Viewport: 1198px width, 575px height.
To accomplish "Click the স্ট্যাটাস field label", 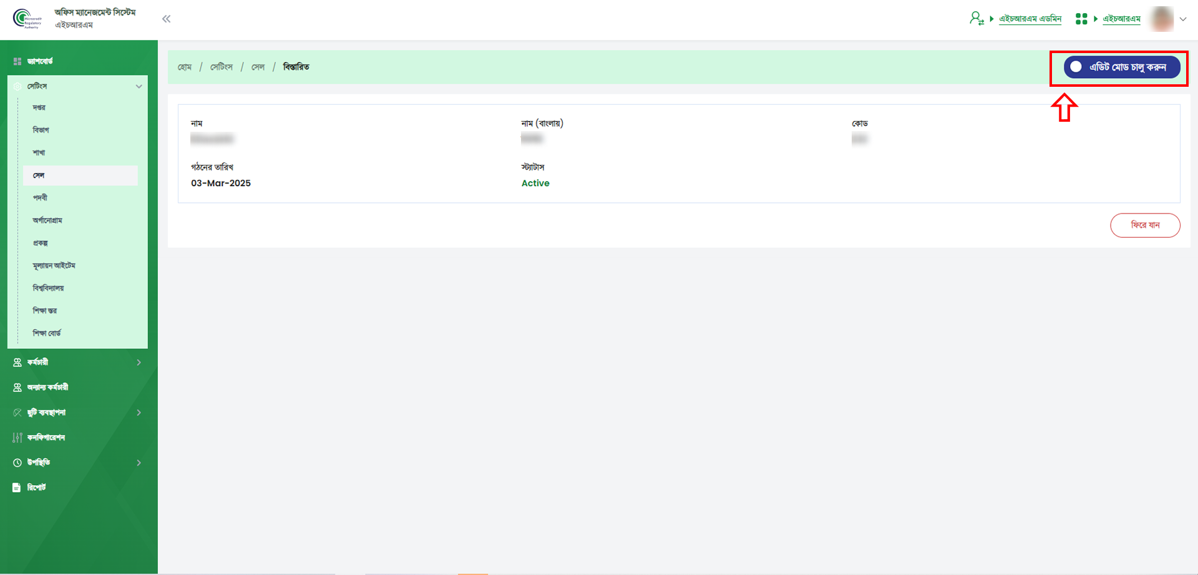I will (x=533, y=167).
